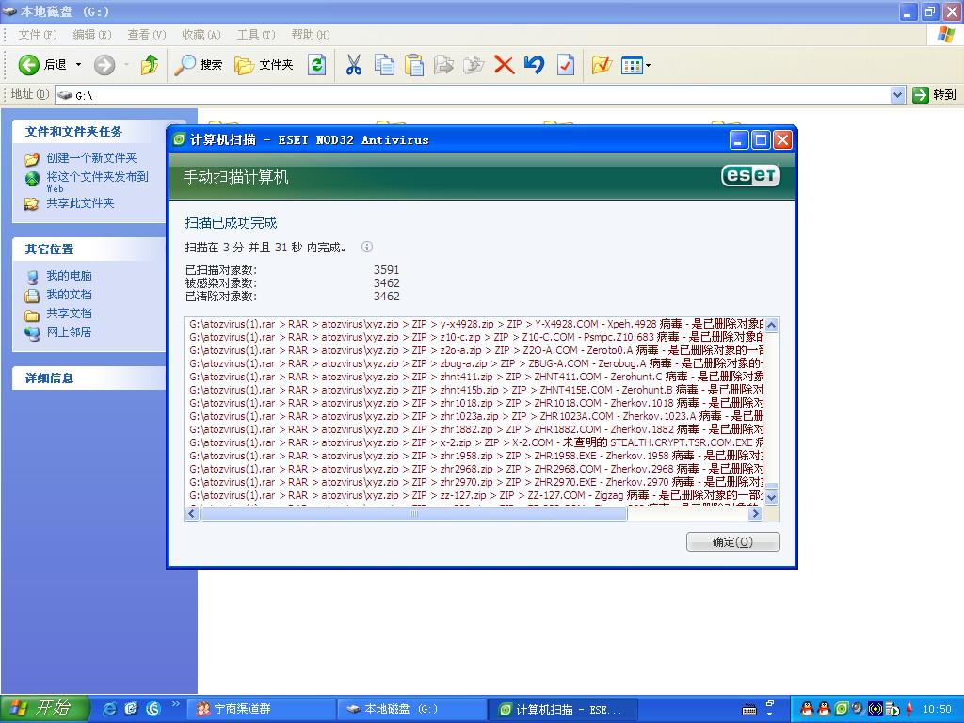Switch to taskbar item 本地磁盘 (G:)

click(x=412, y=710)
